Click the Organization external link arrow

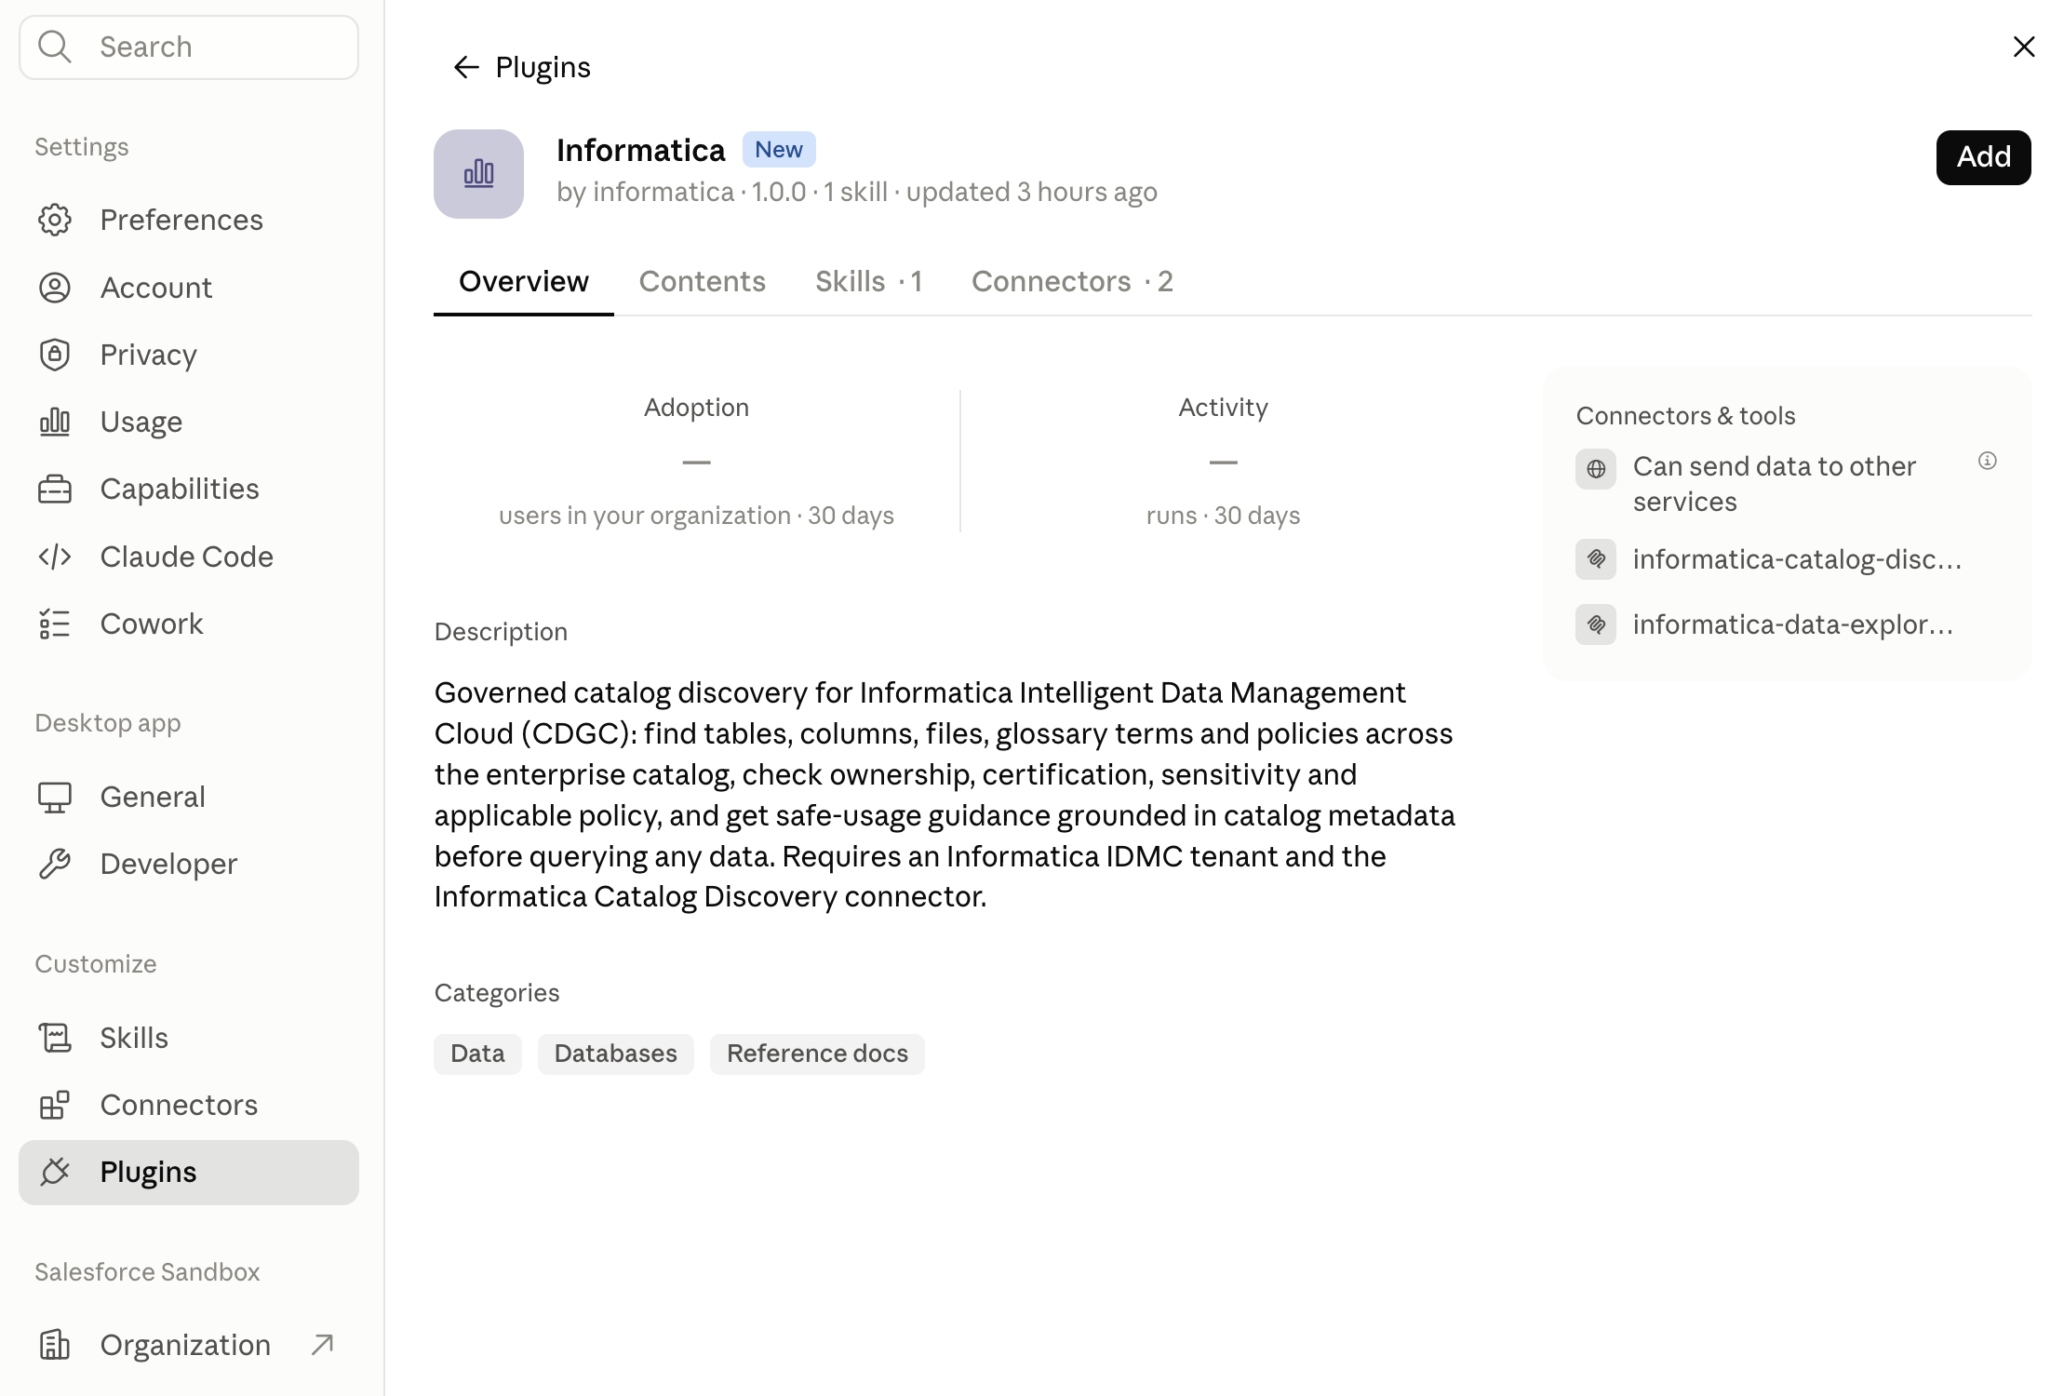pyautogui.click(x=322, y=1345)
